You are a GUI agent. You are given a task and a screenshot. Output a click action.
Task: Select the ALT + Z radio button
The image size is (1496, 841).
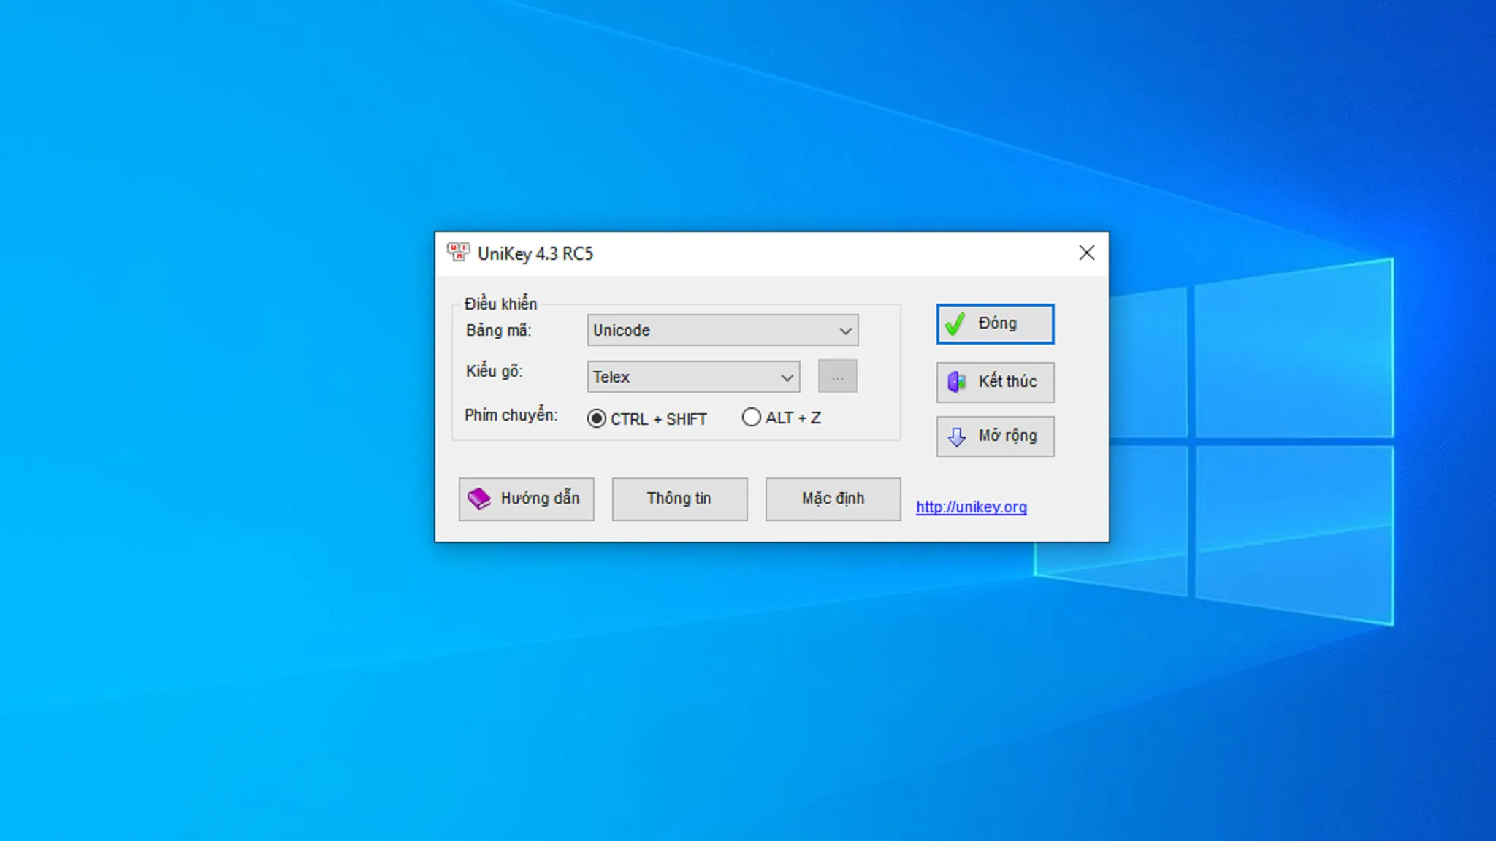click(752, 418)
